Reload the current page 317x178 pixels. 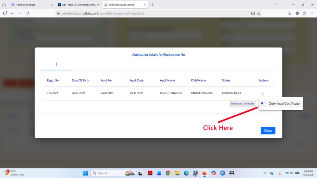coord(27,13)
